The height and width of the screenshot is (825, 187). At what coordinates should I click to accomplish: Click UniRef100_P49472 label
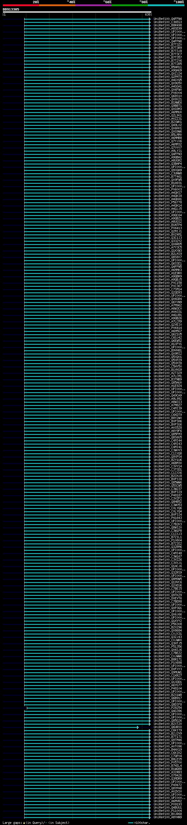tap(167, 785)
